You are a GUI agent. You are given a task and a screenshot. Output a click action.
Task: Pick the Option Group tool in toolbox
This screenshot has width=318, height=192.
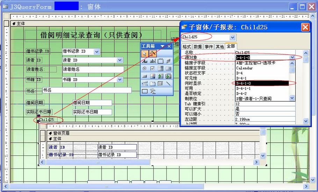coord(160,61)
